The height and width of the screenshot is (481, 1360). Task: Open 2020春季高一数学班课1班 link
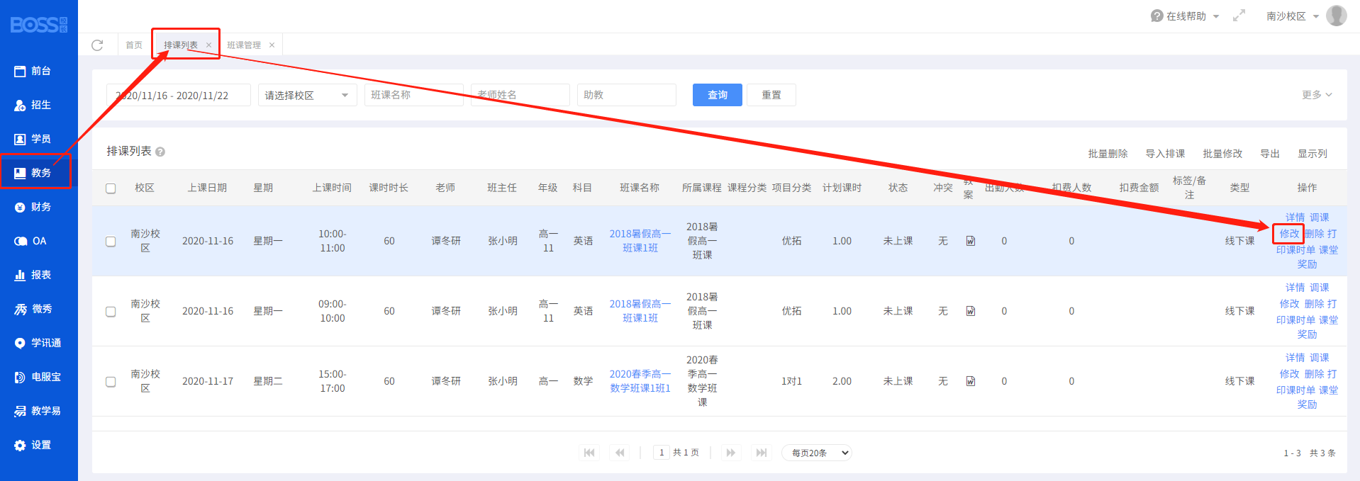tap(640, 381)
